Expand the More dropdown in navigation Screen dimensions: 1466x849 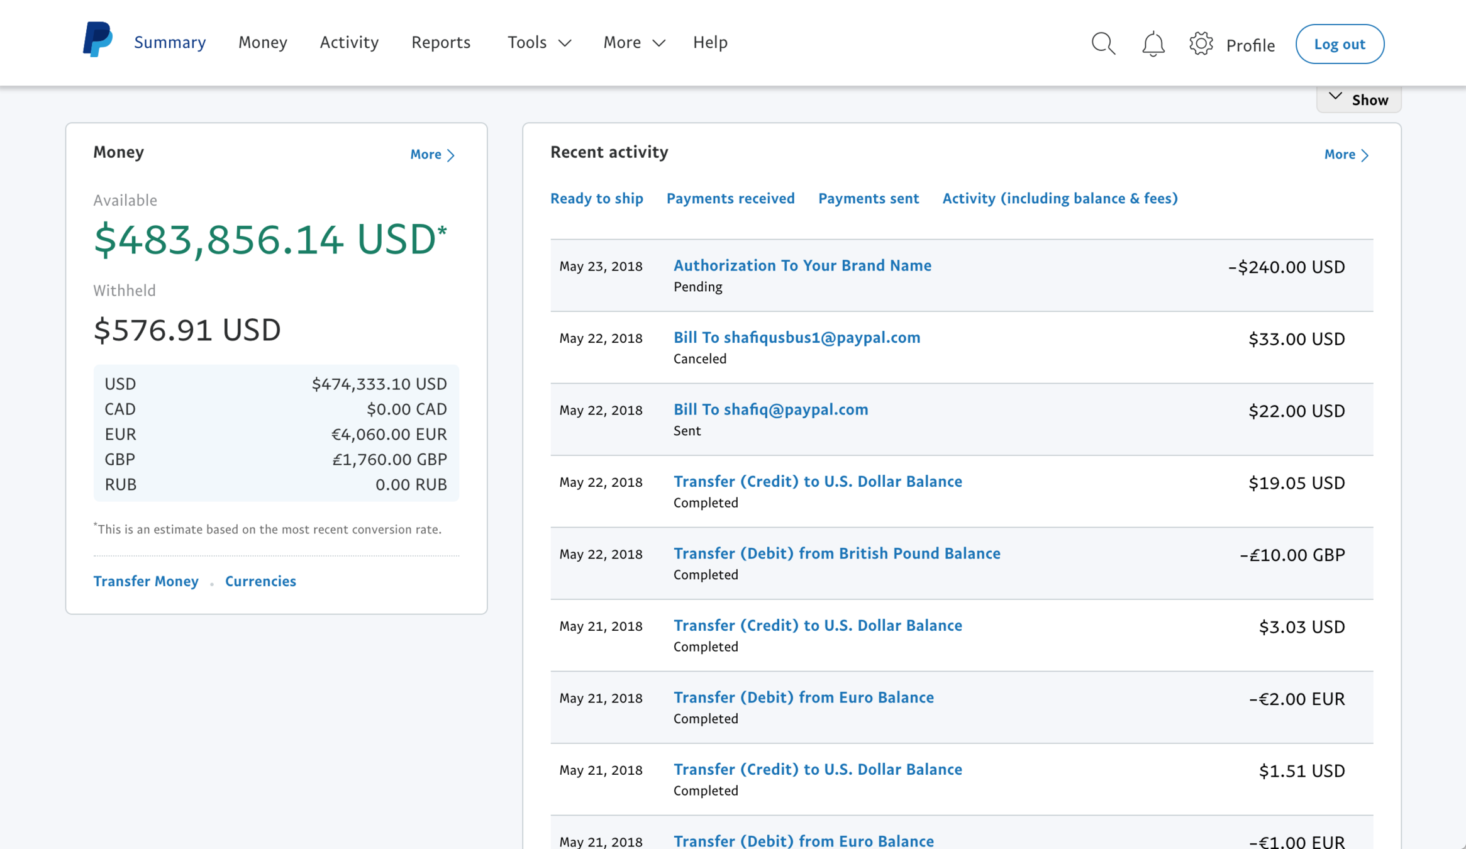point(633,42)
